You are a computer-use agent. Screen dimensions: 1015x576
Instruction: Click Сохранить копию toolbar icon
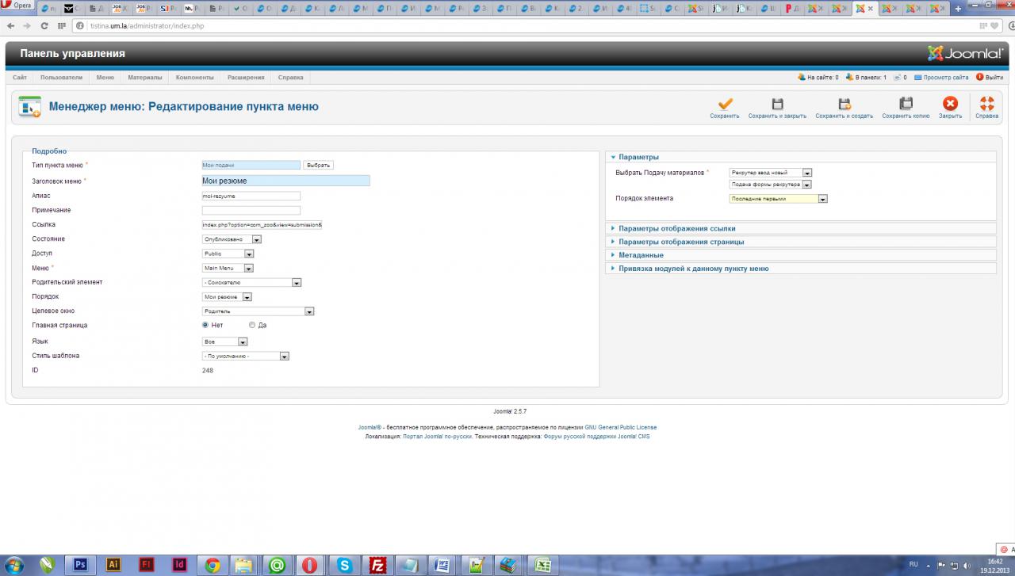coord(906,104)
